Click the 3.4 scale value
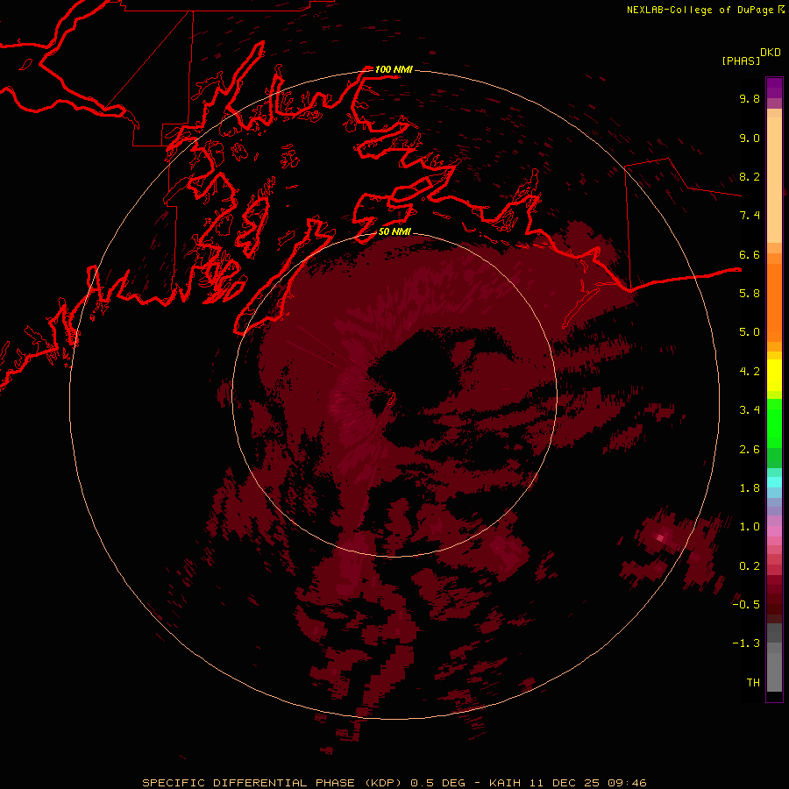The height and width of the screenshot is (789, 789). (x=750, y=409)
